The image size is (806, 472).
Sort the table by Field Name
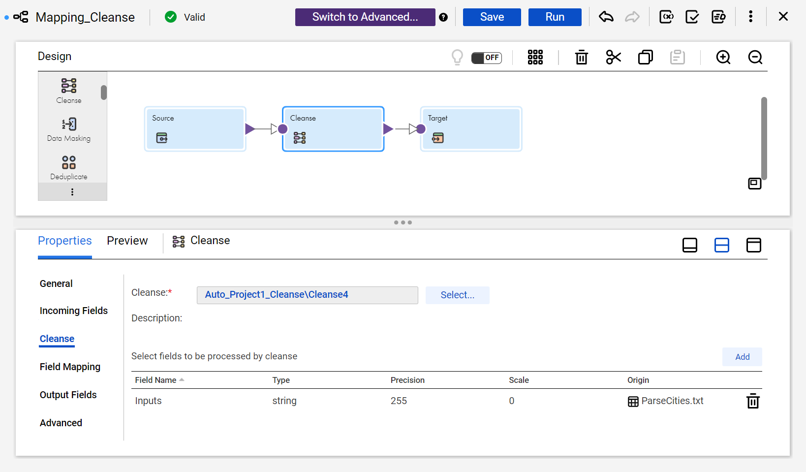(x=159, y=380)
